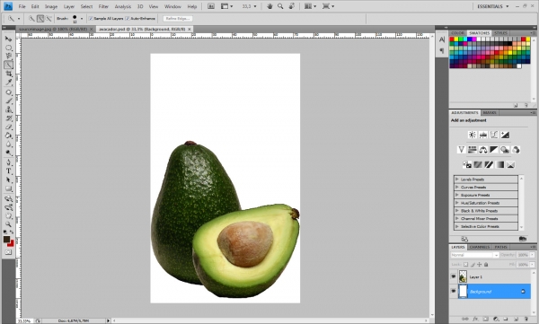
Task: Open the Filter menu
Action: pos(103,6)
